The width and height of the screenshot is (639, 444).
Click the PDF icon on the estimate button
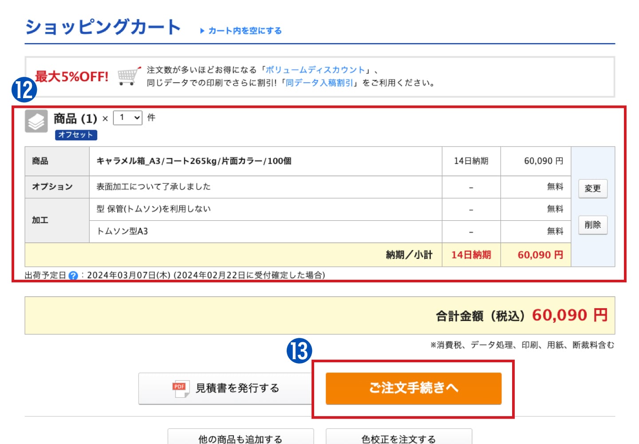180,388
